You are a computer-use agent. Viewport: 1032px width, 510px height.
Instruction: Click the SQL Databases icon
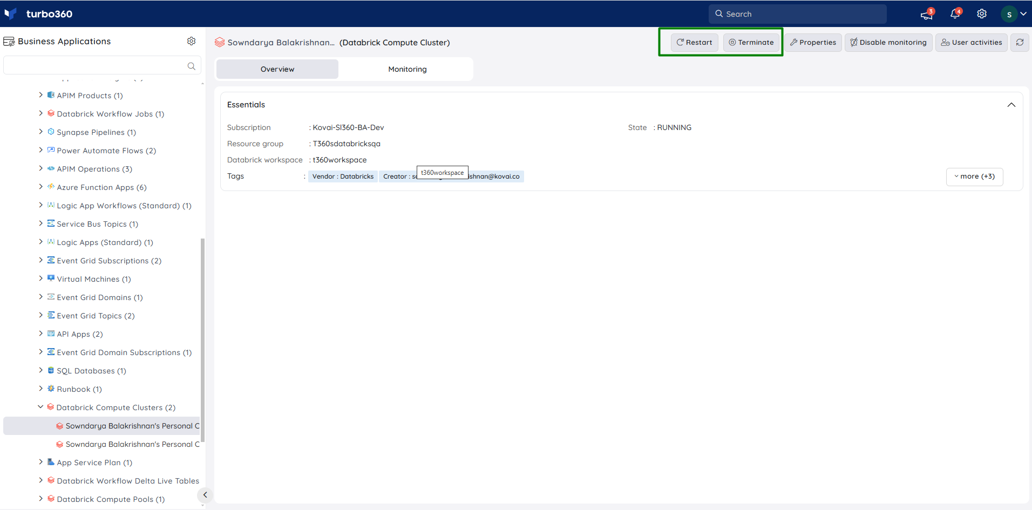pyautogui.click(x=51, y=370)
